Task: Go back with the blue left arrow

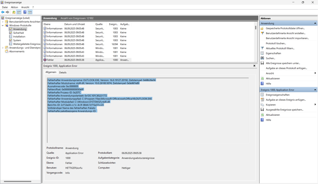Action: coord(3,12)
